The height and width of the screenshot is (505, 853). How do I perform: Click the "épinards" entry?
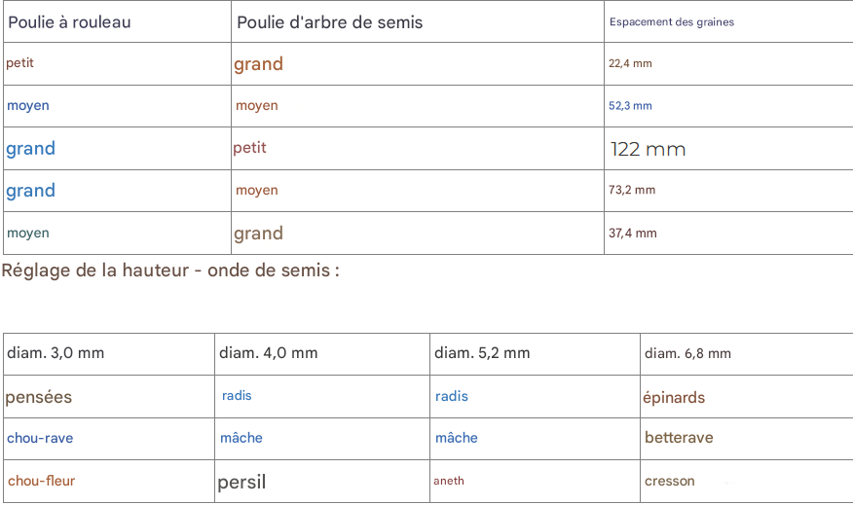tap(674, 398)
